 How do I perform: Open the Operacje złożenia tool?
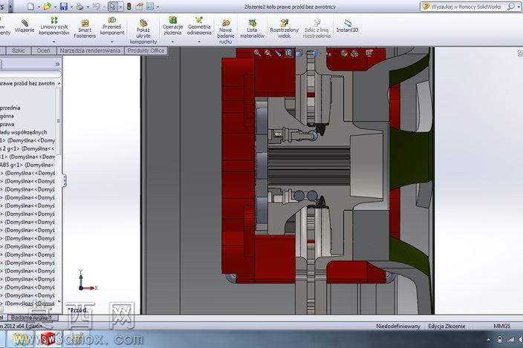point(172,26)
